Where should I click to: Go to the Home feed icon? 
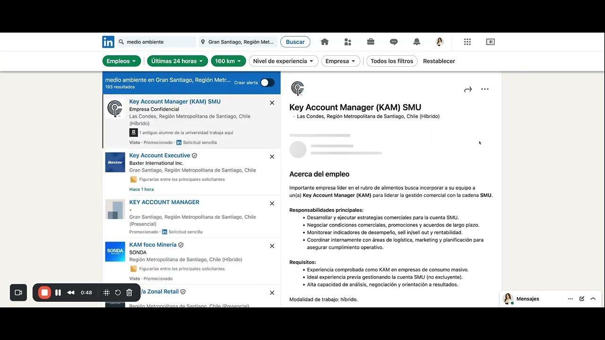(325, 42)
